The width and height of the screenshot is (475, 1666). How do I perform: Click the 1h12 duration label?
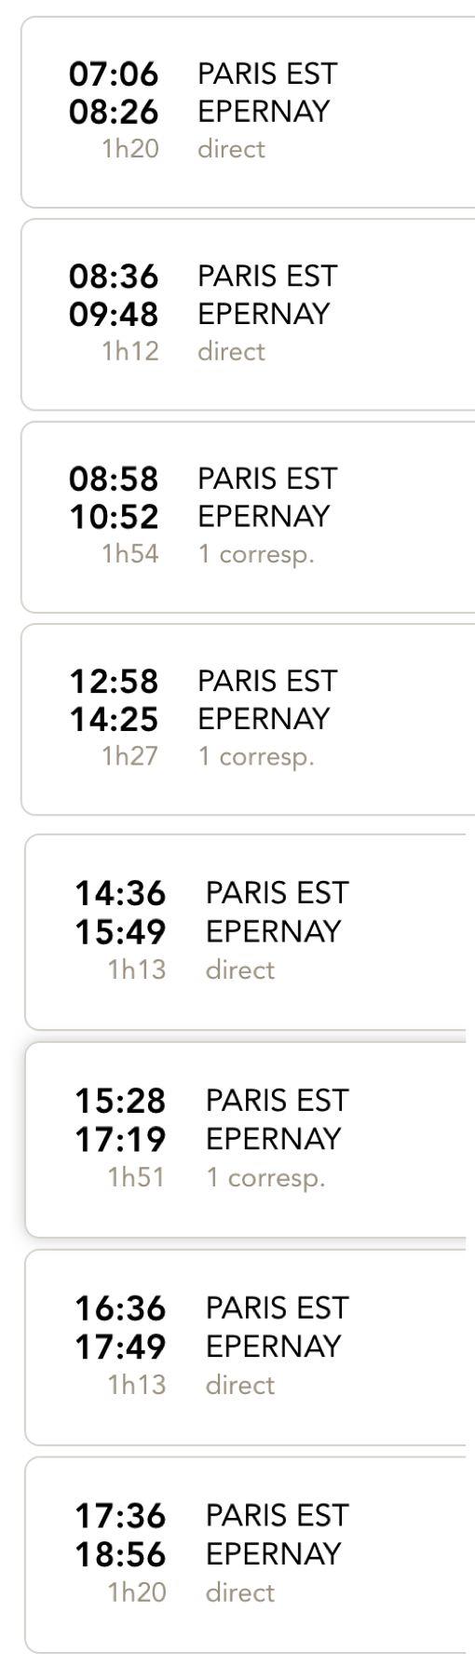[130, 351]
